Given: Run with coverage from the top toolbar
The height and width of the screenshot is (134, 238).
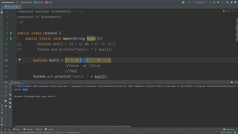Looking at the screenshot, I should [218, 2].
